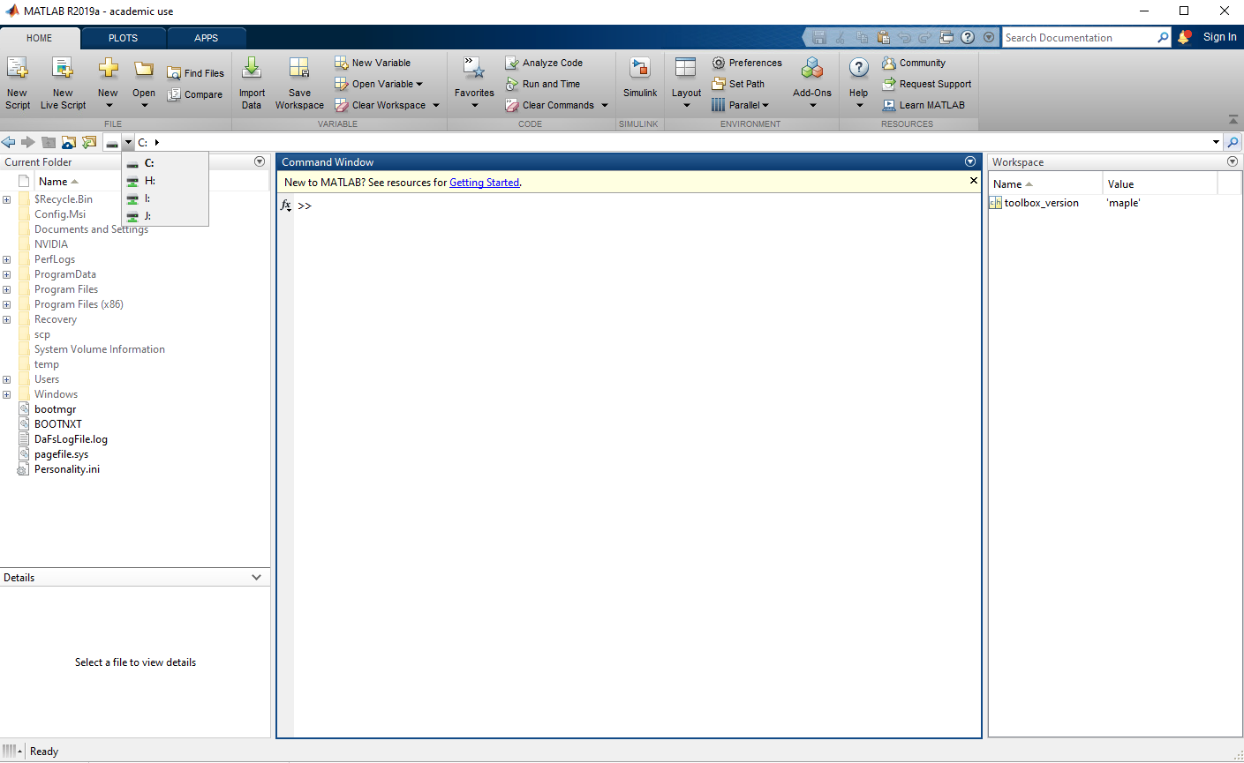Expand the ProgramData folder node
This screenshot has width=1244, height=763.
(x=6, y=274)
